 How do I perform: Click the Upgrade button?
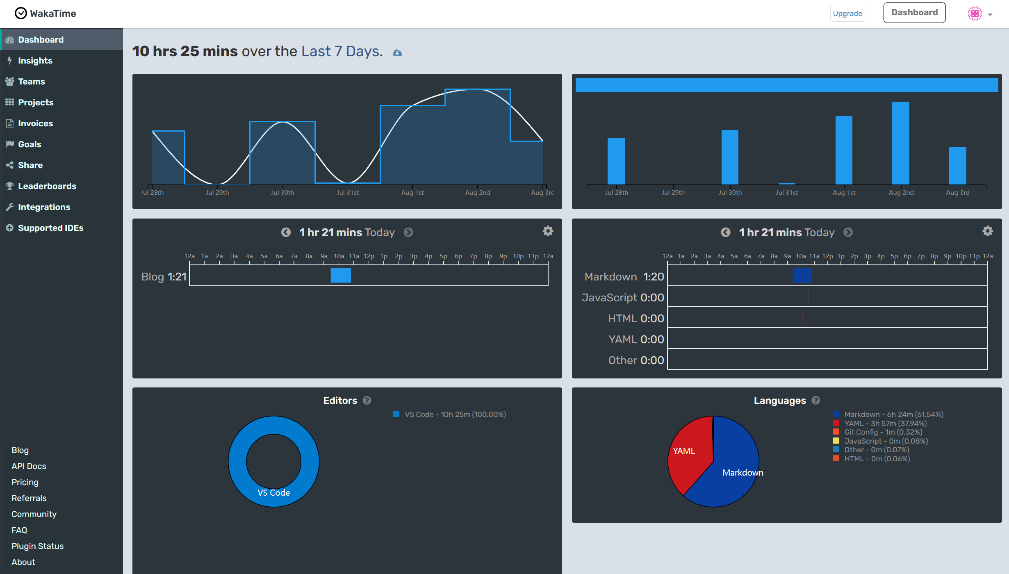pos(847,14)
